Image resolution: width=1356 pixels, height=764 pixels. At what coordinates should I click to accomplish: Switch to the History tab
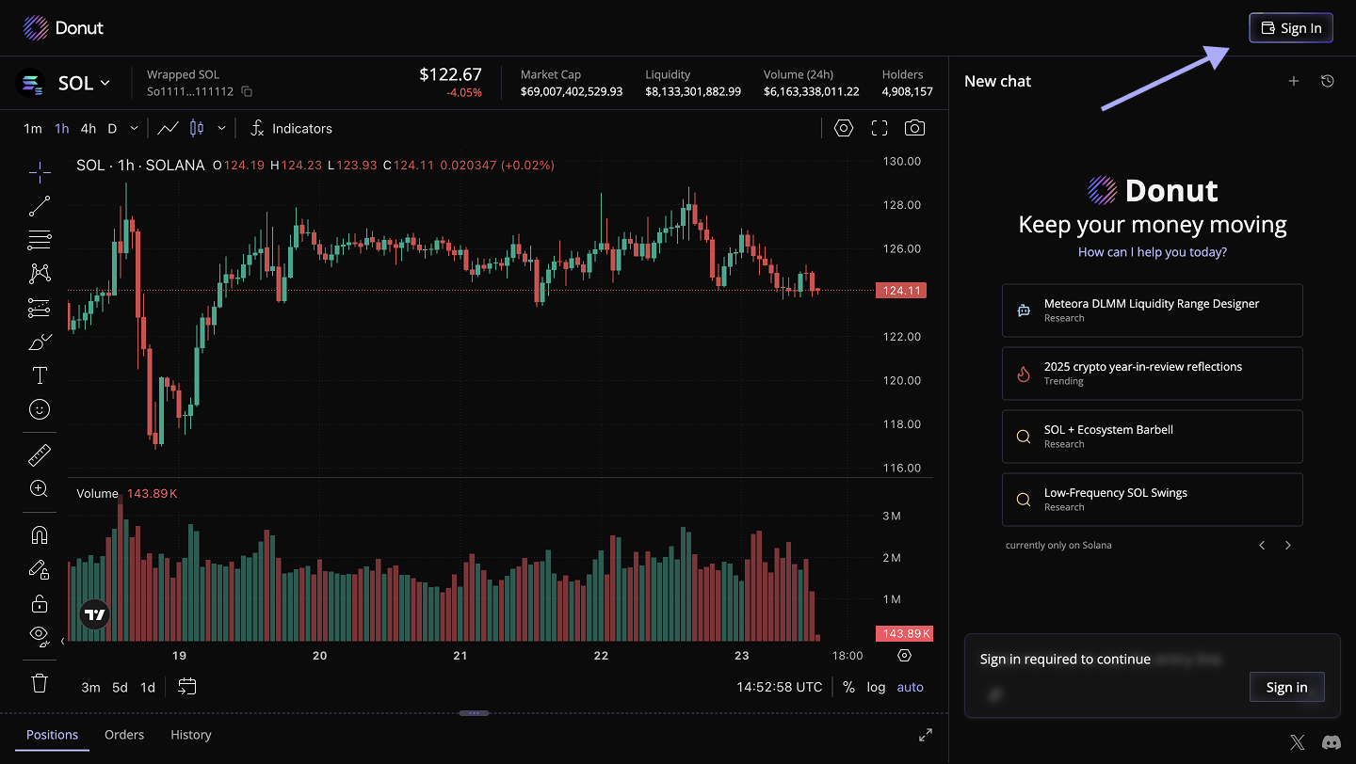(x=191, y=735)
